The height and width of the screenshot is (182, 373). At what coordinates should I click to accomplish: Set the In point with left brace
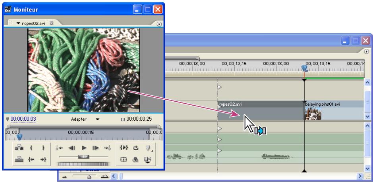(x=30, y=148)
